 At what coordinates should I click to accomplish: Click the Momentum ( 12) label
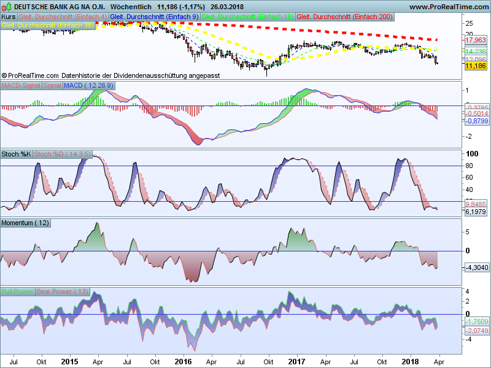pos(25,223)
